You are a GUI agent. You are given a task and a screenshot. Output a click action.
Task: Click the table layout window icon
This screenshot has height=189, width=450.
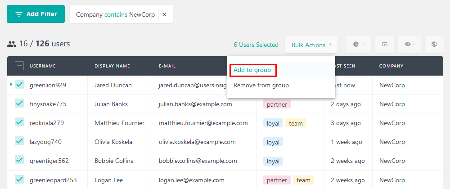(x=385, y=45)
